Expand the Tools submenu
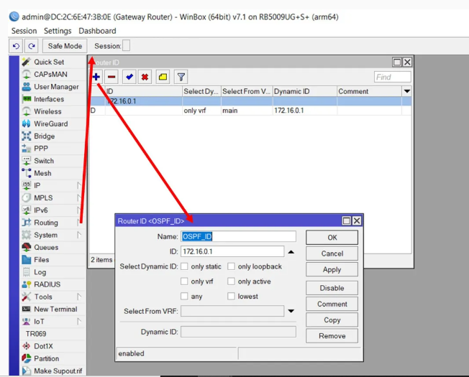The image size is (469, 377). point(79,297)
